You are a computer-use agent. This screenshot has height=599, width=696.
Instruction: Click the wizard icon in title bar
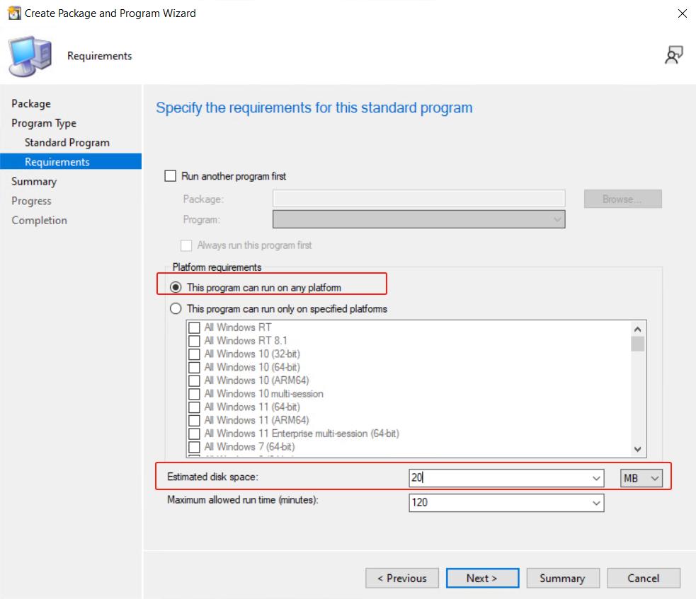13,13
